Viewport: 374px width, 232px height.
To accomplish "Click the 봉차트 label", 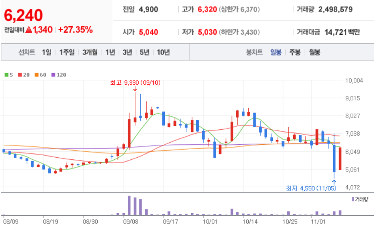I will point(254,52).
